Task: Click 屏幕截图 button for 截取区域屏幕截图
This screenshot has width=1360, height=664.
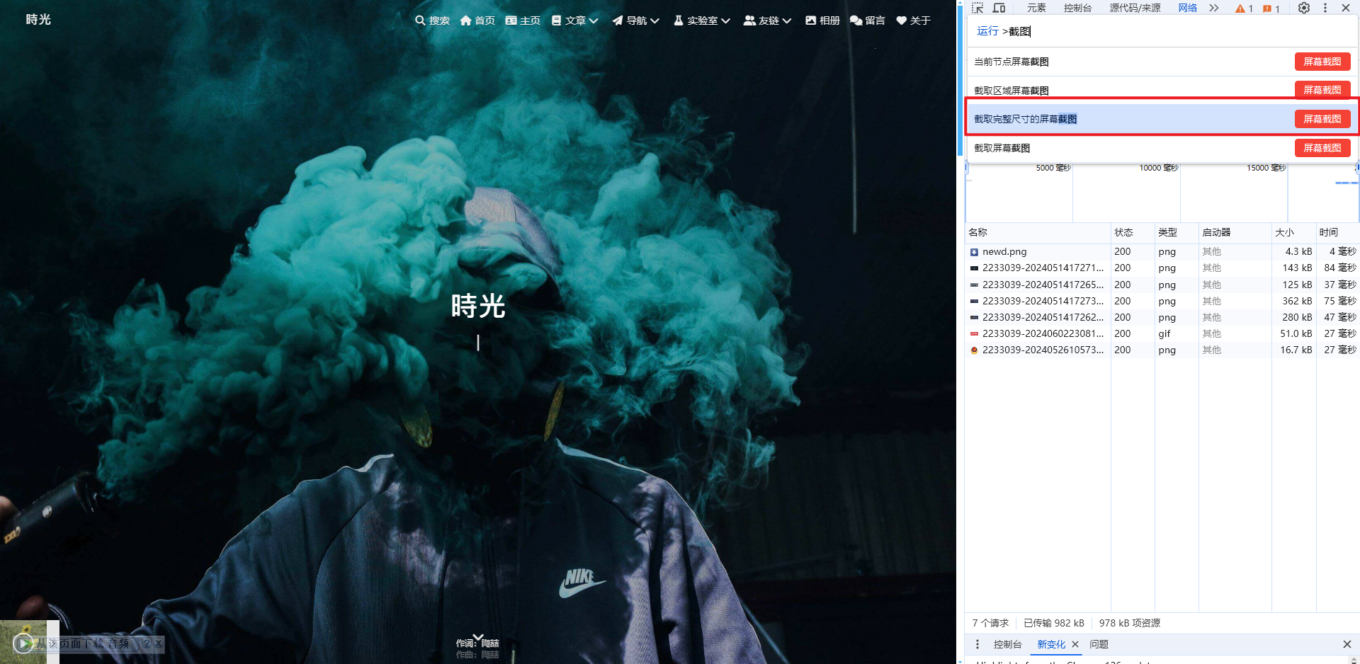Action: point(1322,90)
